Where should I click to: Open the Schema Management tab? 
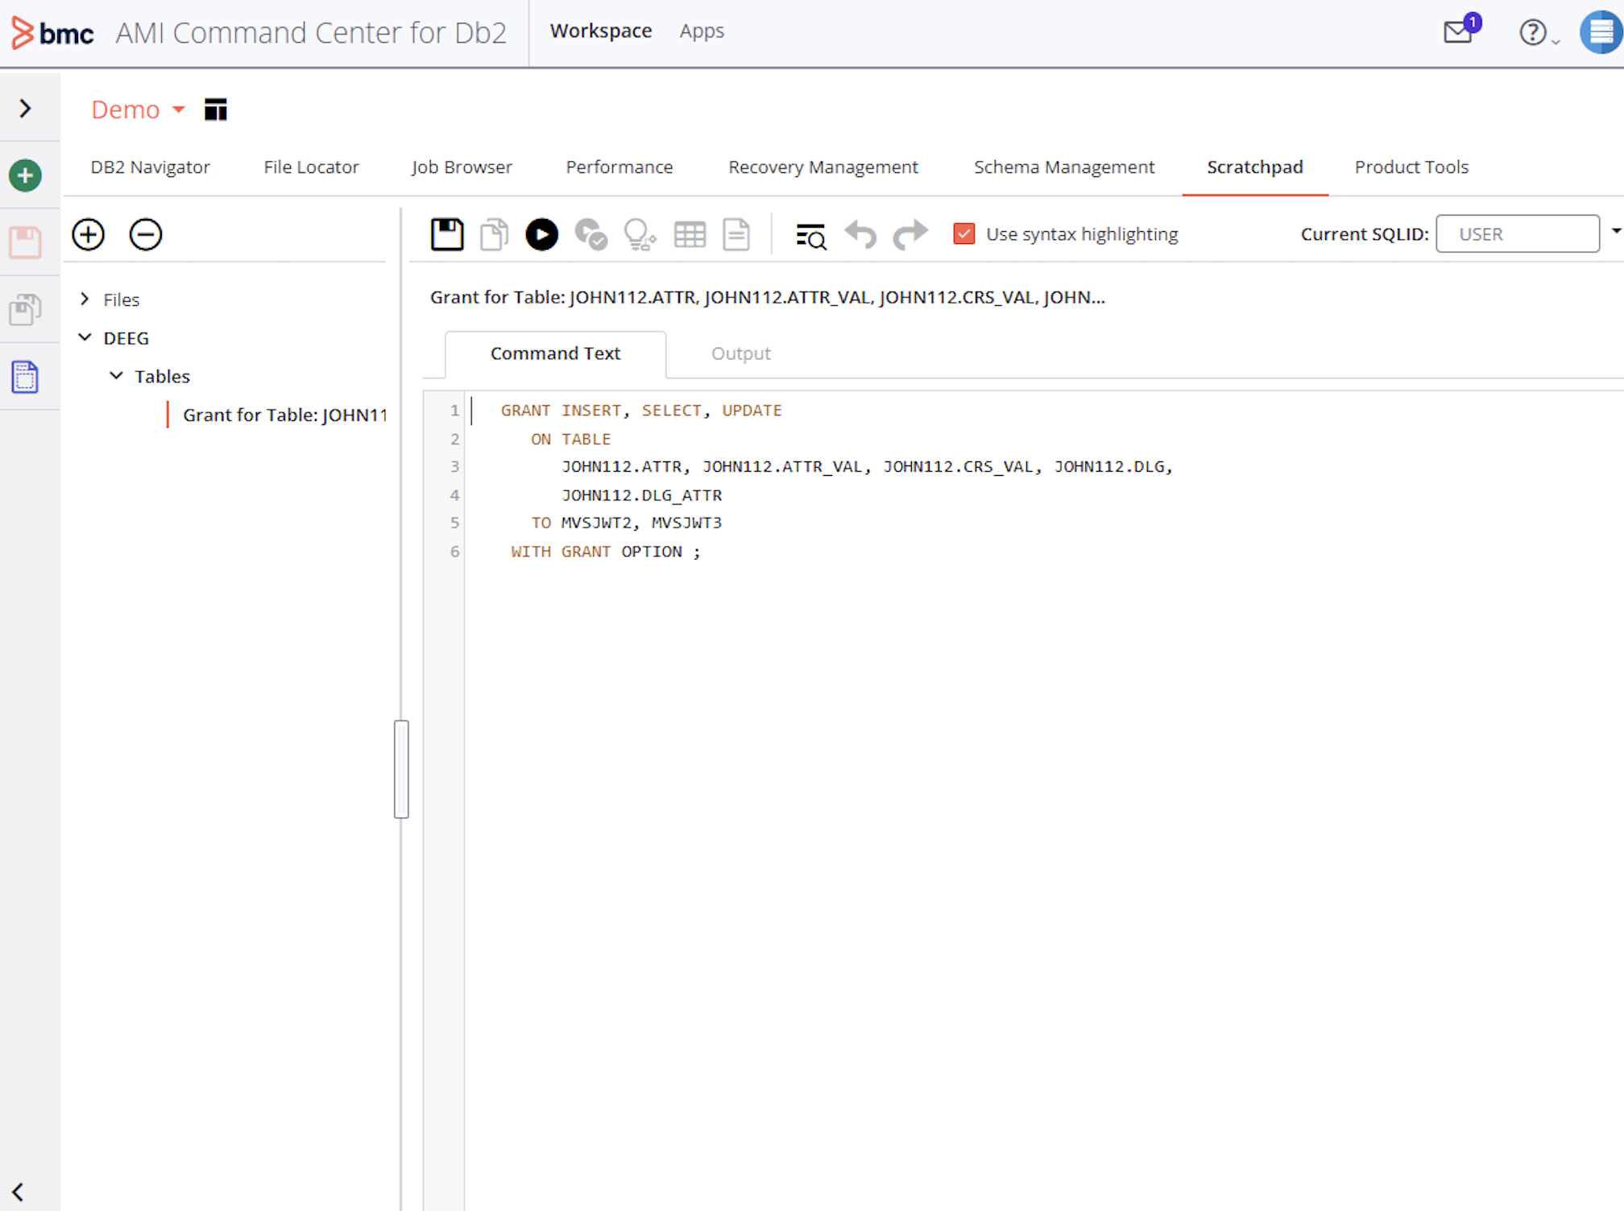(x=1063, y=167)
